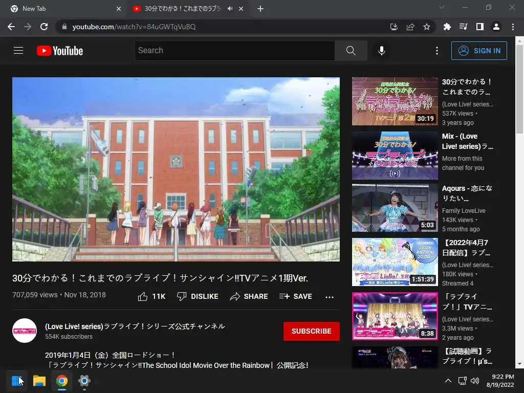Start voice search with microphone icon
The height and width of the screenshot is (393, 524).
[382, 51]
